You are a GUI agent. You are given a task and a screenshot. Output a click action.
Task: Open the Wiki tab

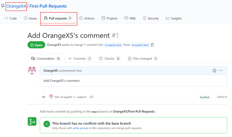pos(130,18)
